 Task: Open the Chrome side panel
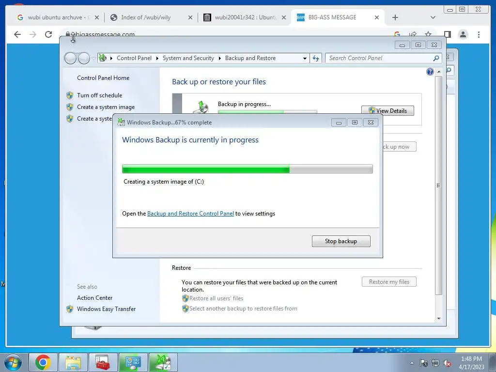point(447,34)
